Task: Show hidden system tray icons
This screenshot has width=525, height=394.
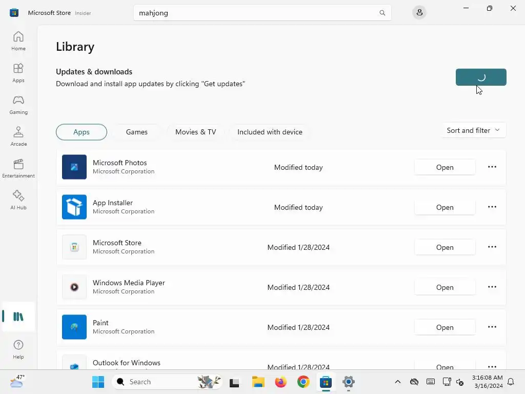Action: 397,382
